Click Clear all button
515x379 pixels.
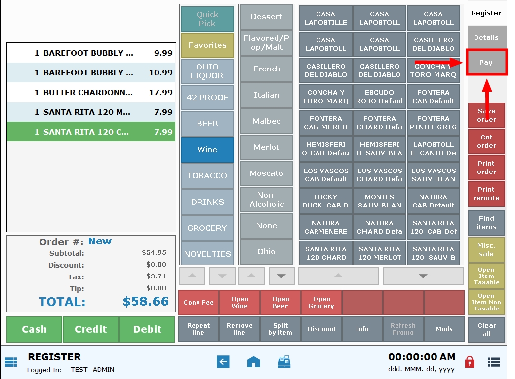(x=486, y=330)
